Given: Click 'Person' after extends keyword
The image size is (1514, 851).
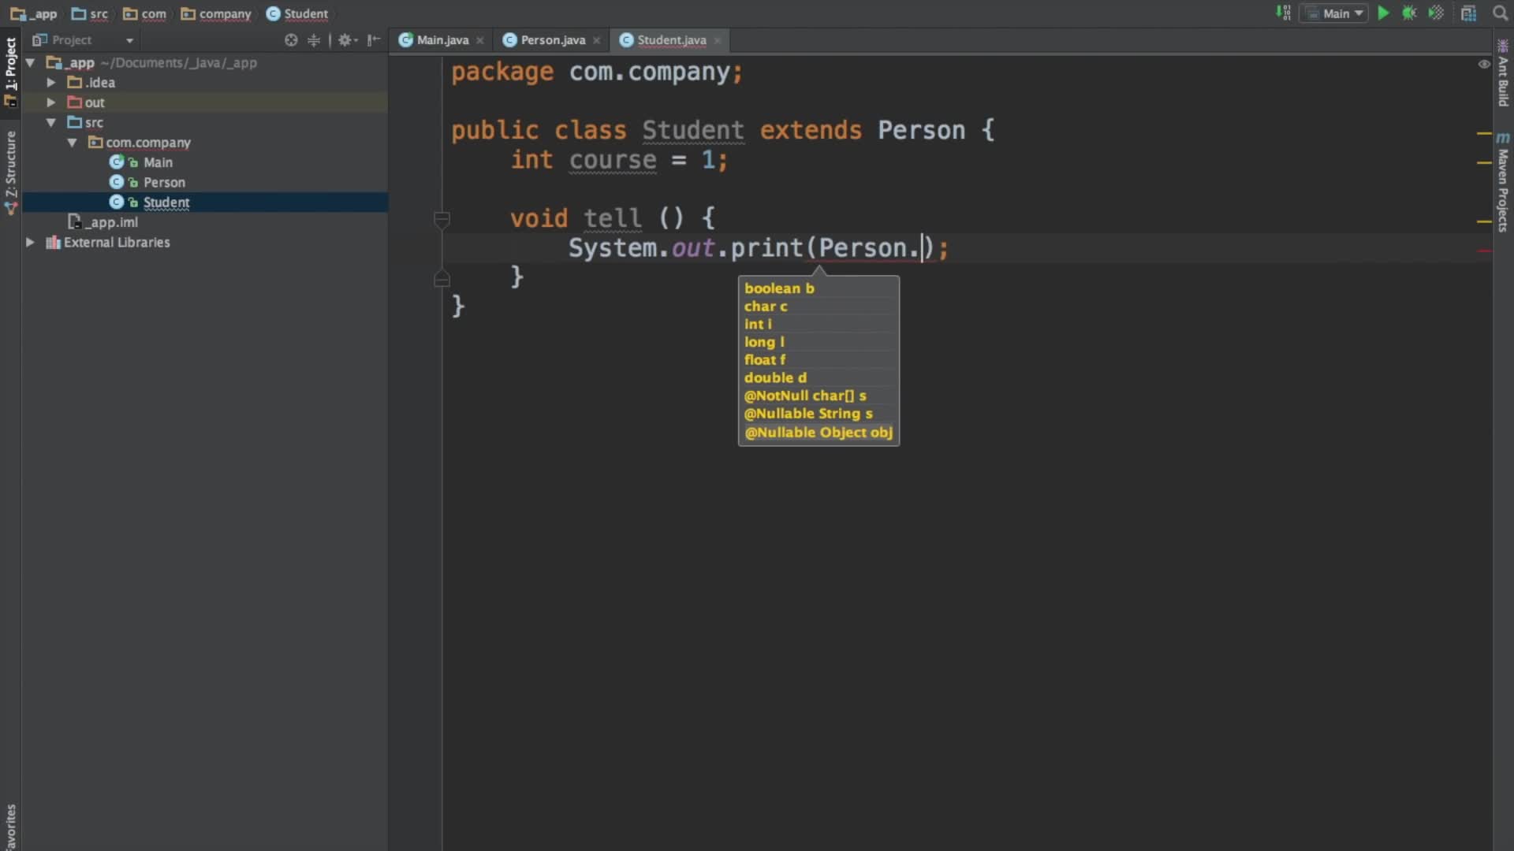Looking at the screenshot, I should [921, 130].
